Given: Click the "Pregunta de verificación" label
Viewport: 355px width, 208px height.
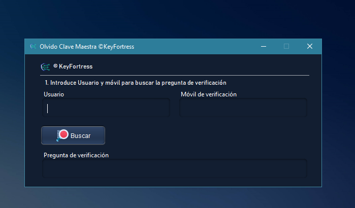Looking at the screenshot, I should [x=76, y=155].
